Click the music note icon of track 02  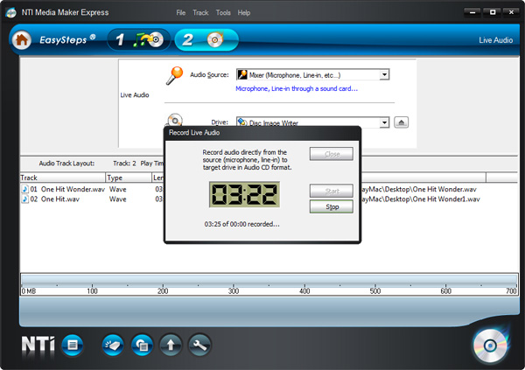(x=24, y=199)
